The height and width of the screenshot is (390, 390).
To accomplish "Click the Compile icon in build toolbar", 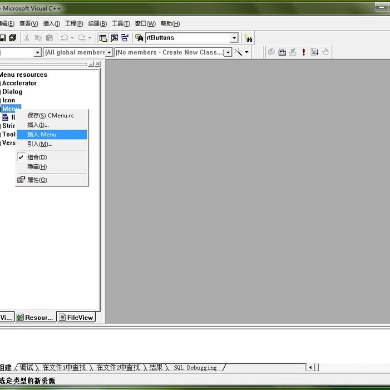I will pos(271,52).
